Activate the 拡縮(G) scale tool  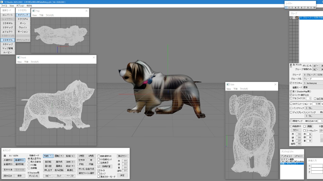[70, 156]
